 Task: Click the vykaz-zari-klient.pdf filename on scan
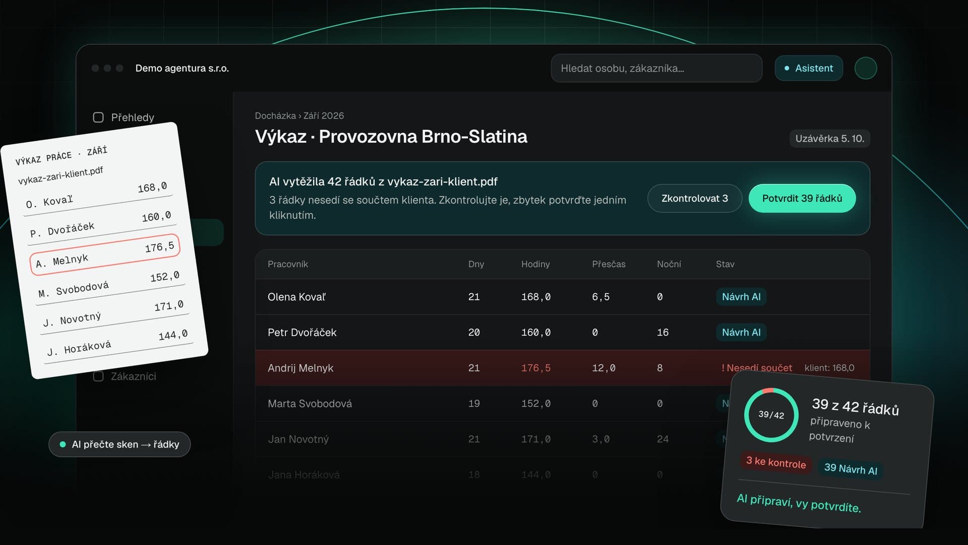coord(60,176)
